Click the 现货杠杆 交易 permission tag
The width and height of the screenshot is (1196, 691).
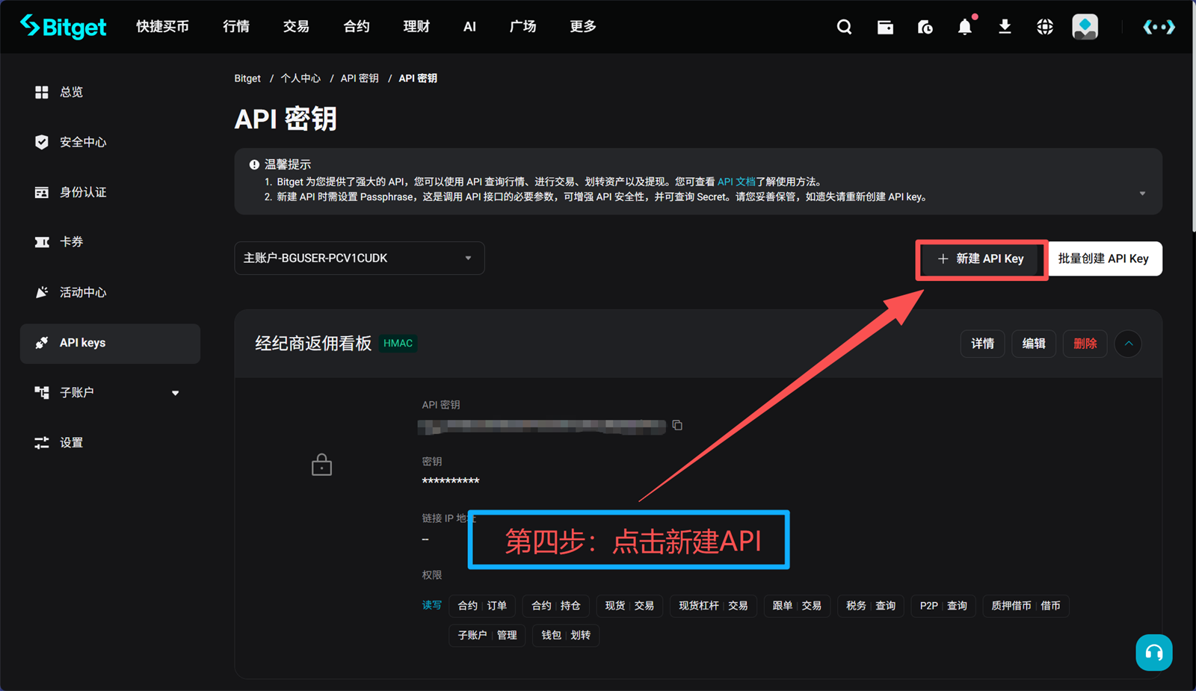click(713, 606)
